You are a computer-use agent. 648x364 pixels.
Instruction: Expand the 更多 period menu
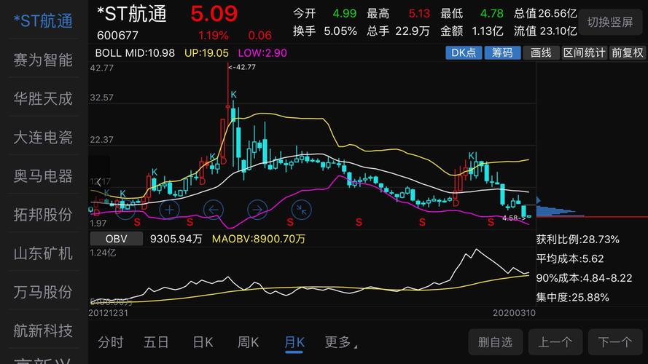[x=340, y=342]
